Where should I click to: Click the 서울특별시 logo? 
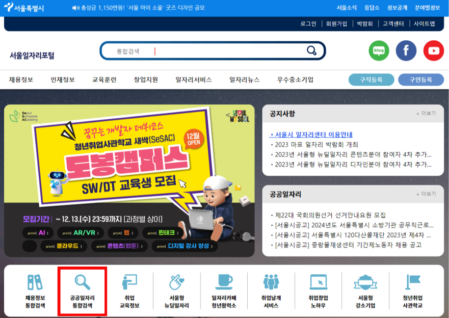pos(24,8)
